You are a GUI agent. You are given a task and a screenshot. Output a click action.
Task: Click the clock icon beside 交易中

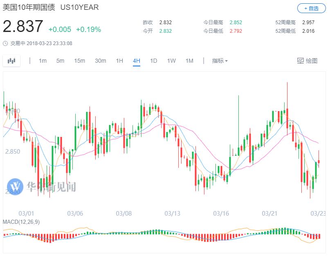pos(5,43)
